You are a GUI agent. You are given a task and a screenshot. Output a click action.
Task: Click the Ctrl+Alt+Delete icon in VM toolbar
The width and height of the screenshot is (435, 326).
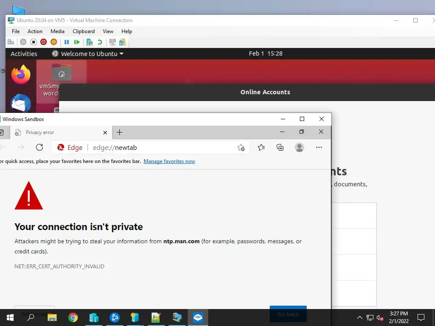[x=11, y=42]
